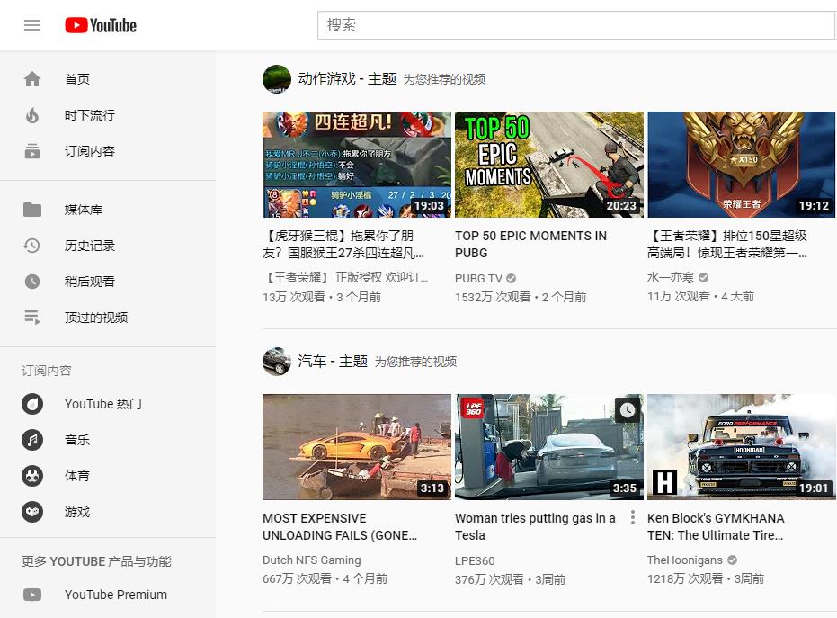Open the PUBG TV channel link
The width and height of the screenshot is (837, 618).
pyautogui.click(x=478, y=279)
